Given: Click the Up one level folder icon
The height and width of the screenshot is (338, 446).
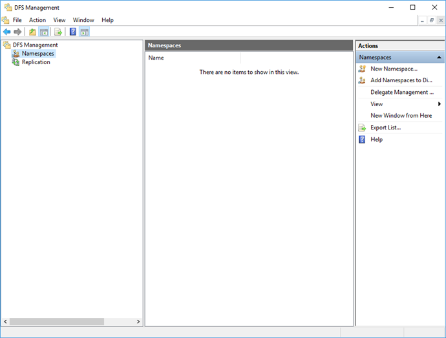Looking at the screenshot, I should click(x=32, y=32).
